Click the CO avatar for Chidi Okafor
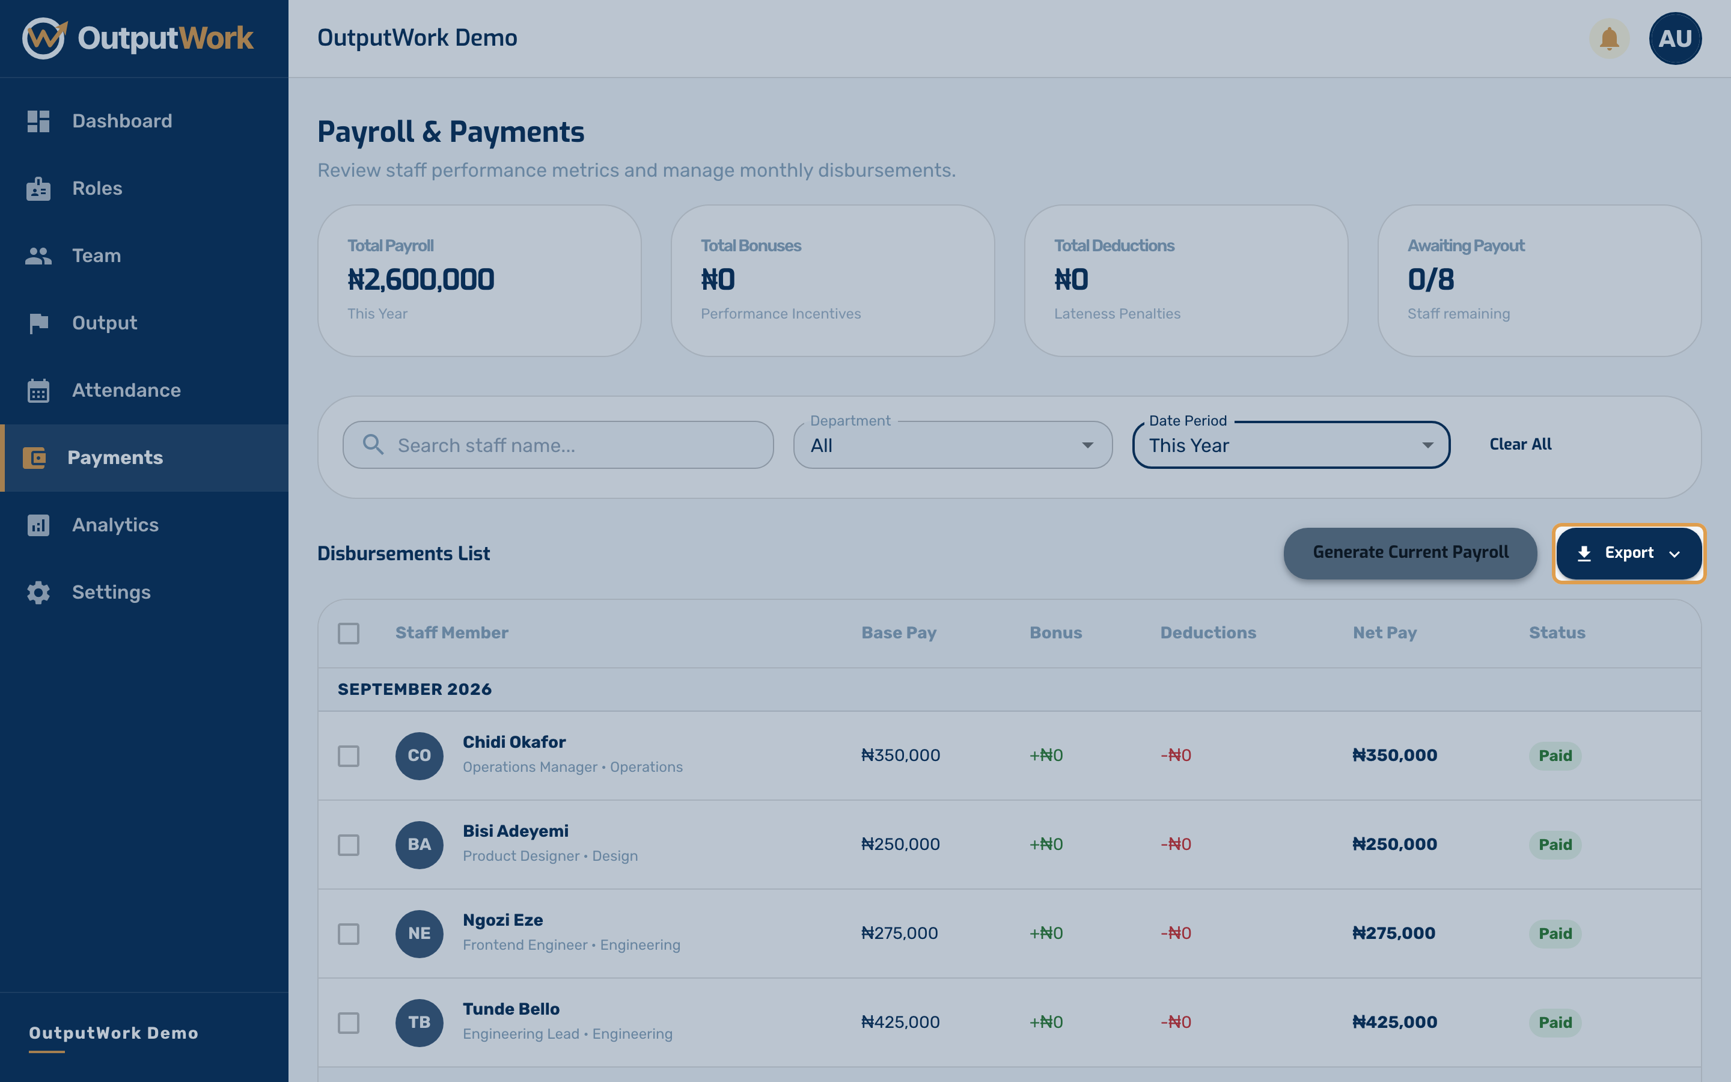 pos(419,756)
